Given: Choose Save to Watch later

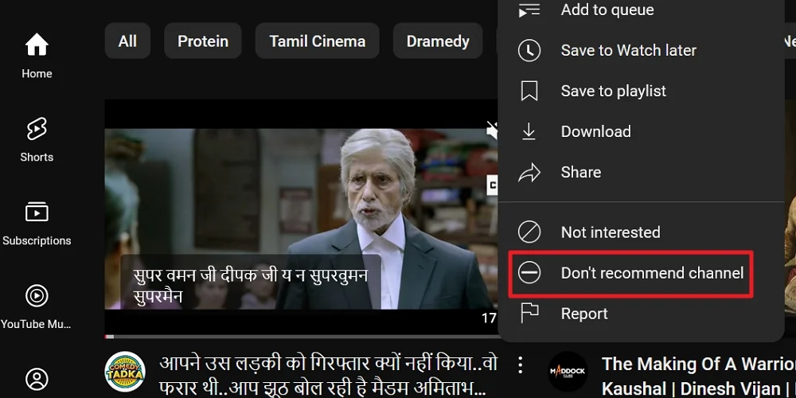Looking at the screenshot, I should coord(628,50).
